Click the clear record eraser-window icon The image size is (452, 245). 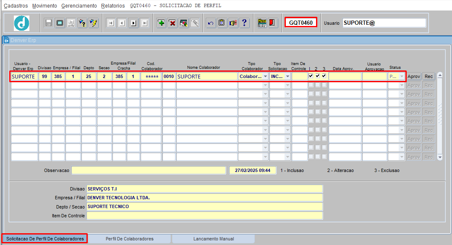pos(184,23)
